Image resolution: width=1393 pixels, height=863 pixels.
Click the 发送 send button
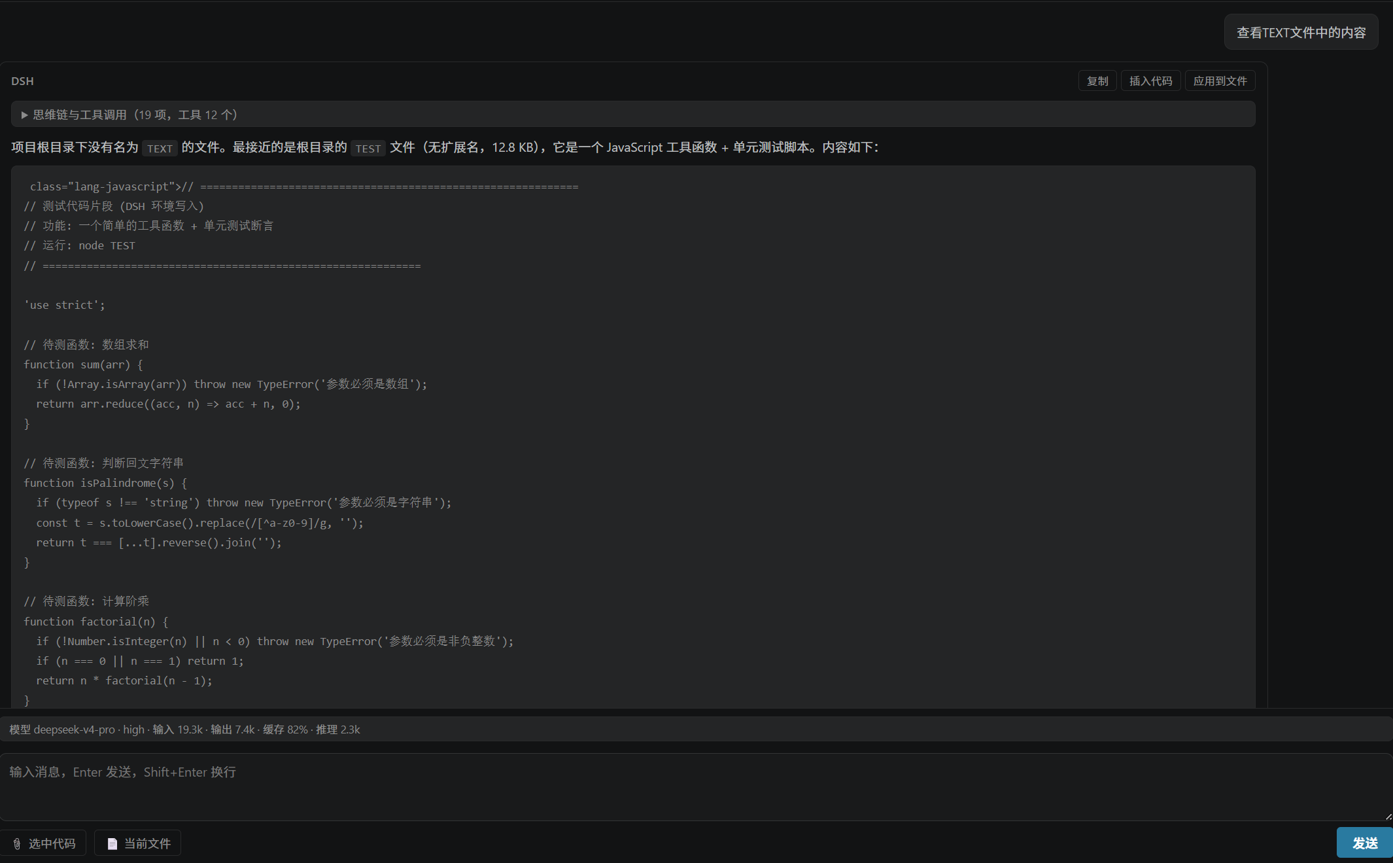[x=1364, y=843]
